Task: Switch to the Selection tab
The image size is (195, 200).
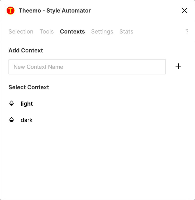Action: point(21,31)
